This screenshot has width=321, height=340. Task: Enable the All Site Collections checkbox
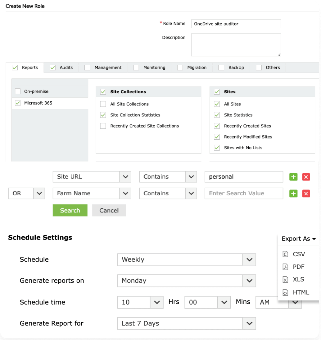coord(103,104)
